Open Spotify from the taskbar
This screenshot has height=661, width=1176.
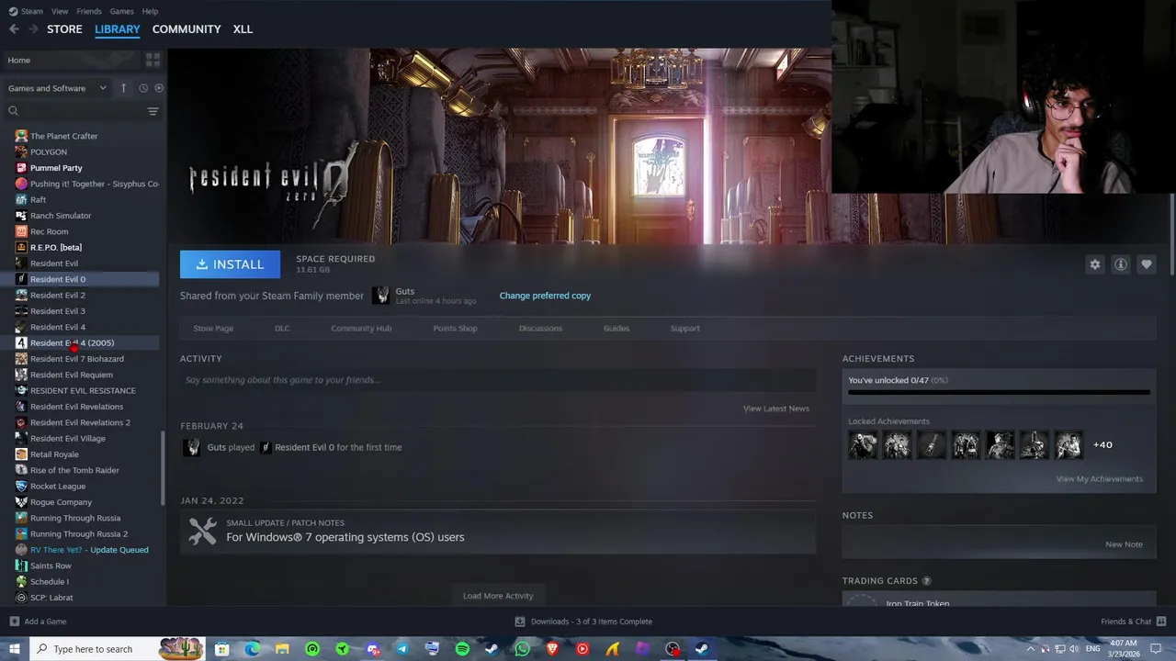[462, 649]
